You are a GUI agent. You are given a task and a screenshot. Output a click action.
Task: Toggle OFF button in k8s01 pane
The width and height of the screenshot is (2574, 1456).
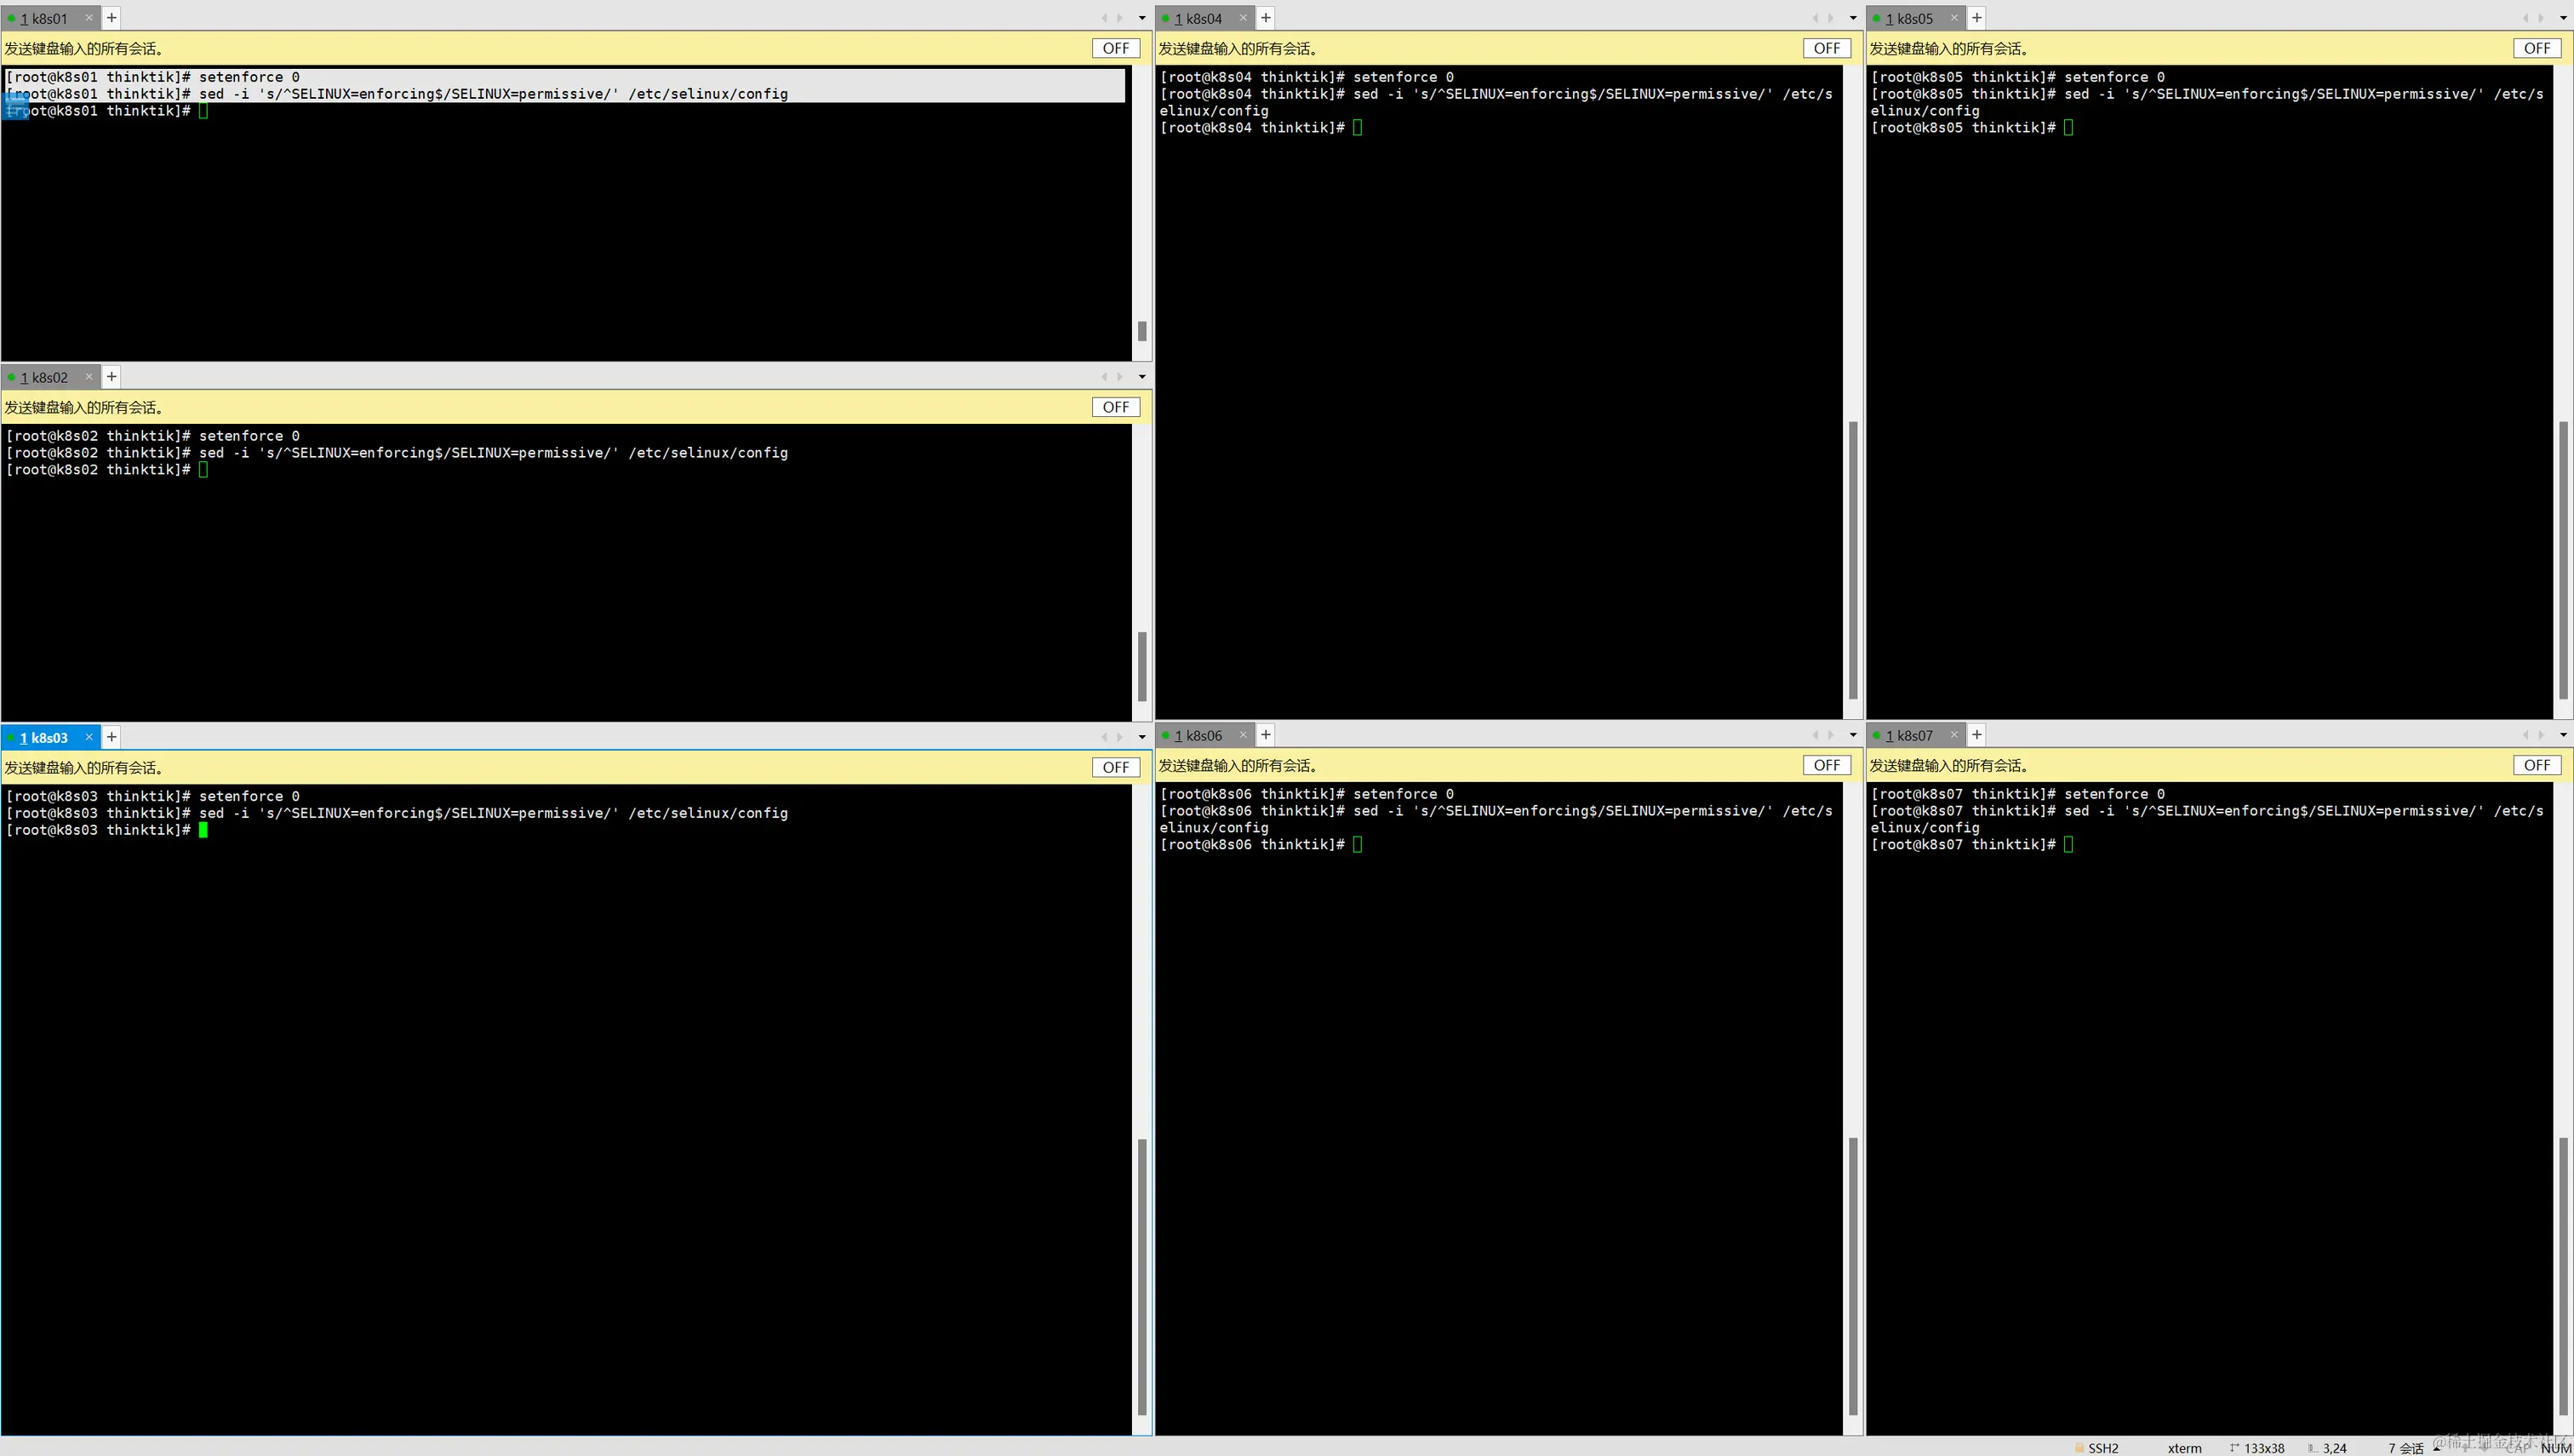tap(1115, 48)
